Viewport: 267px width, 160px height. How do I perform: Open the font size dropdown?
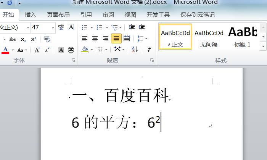53,28
